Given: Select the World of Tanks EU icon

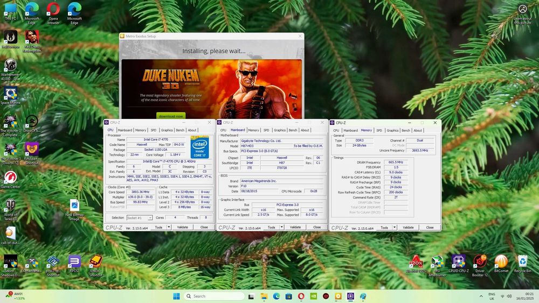Looking at the screenshot, I should point(10,210).
